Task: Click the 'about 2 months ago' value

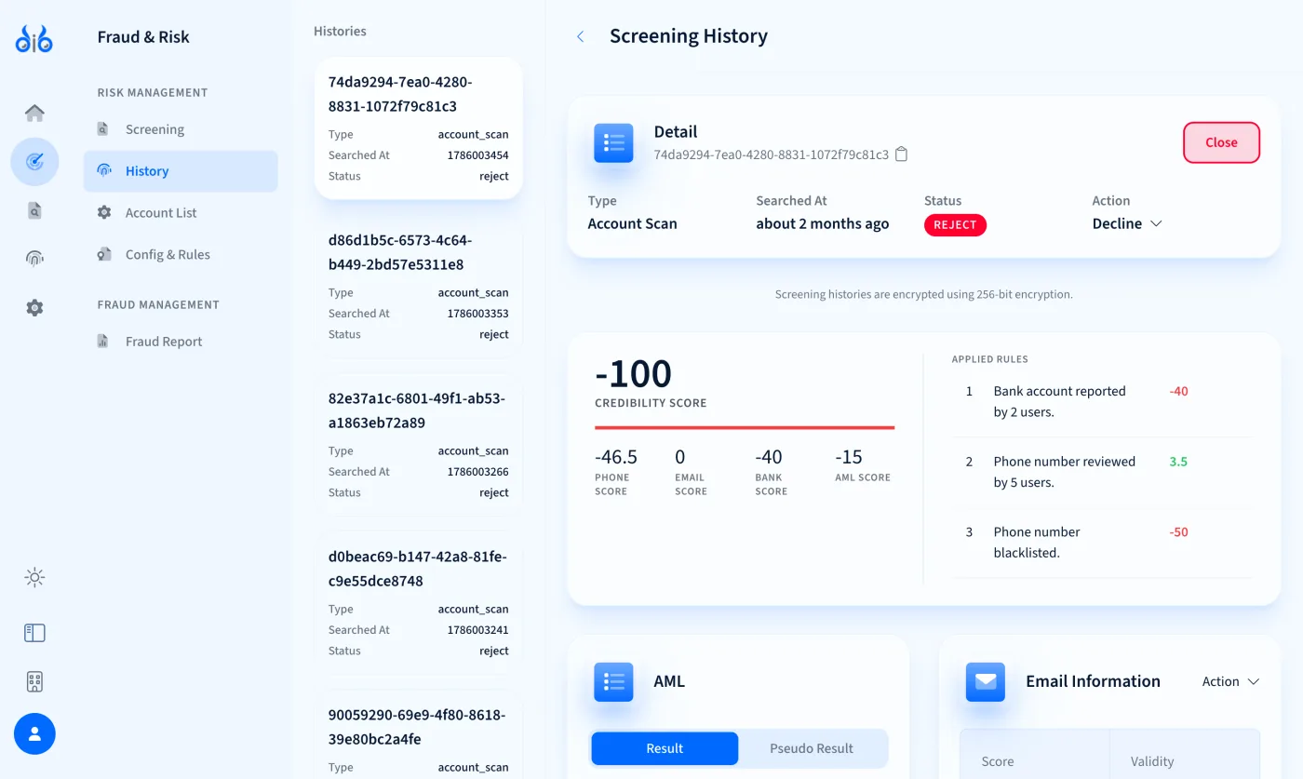Action: (x=823, y=223)
